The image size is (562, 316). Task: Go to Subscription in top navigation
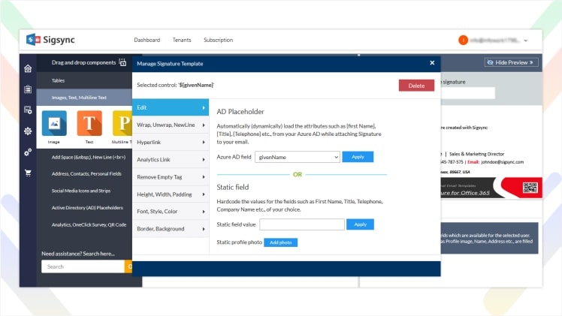(x=219, y=40)
